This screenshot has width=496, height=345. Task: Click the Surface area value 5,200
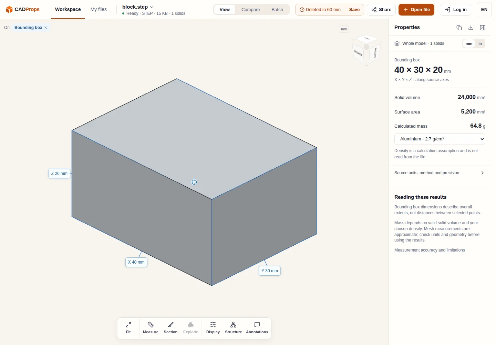[x=468, y=112]
